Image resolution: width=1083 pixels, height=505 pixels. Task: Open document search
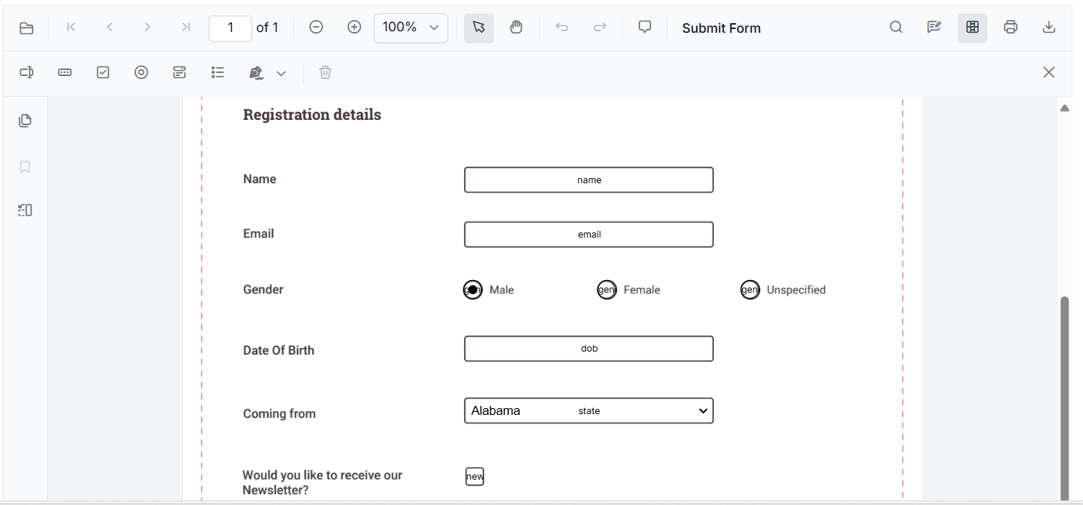coord(896,27)
